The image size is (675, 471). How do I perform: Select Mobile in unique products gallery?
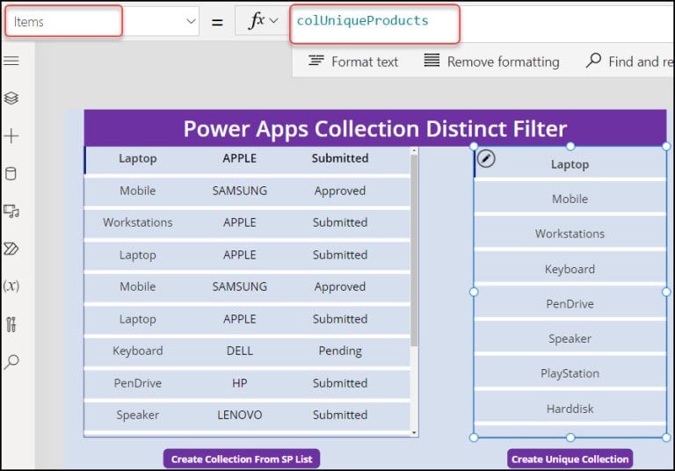coord(570,199)
